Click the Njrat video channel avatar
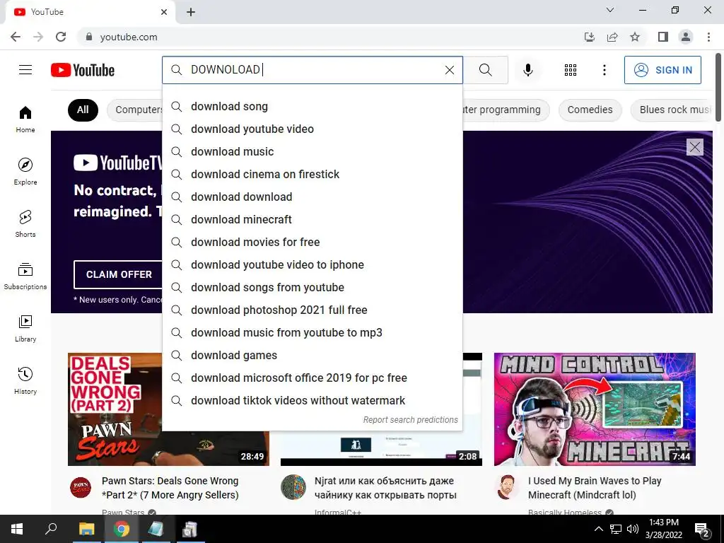Viewport: 724px width, 543px height. tap(293, 487)
